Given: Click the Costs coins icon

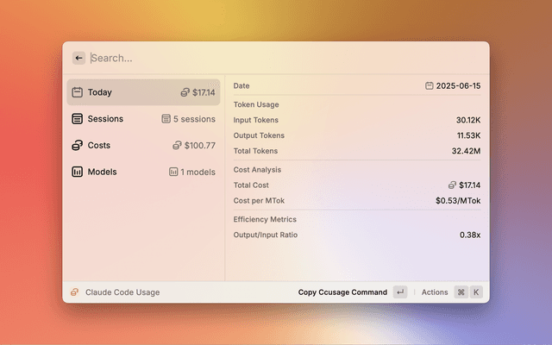Looking at the screenshot, I should pos(78,146).
